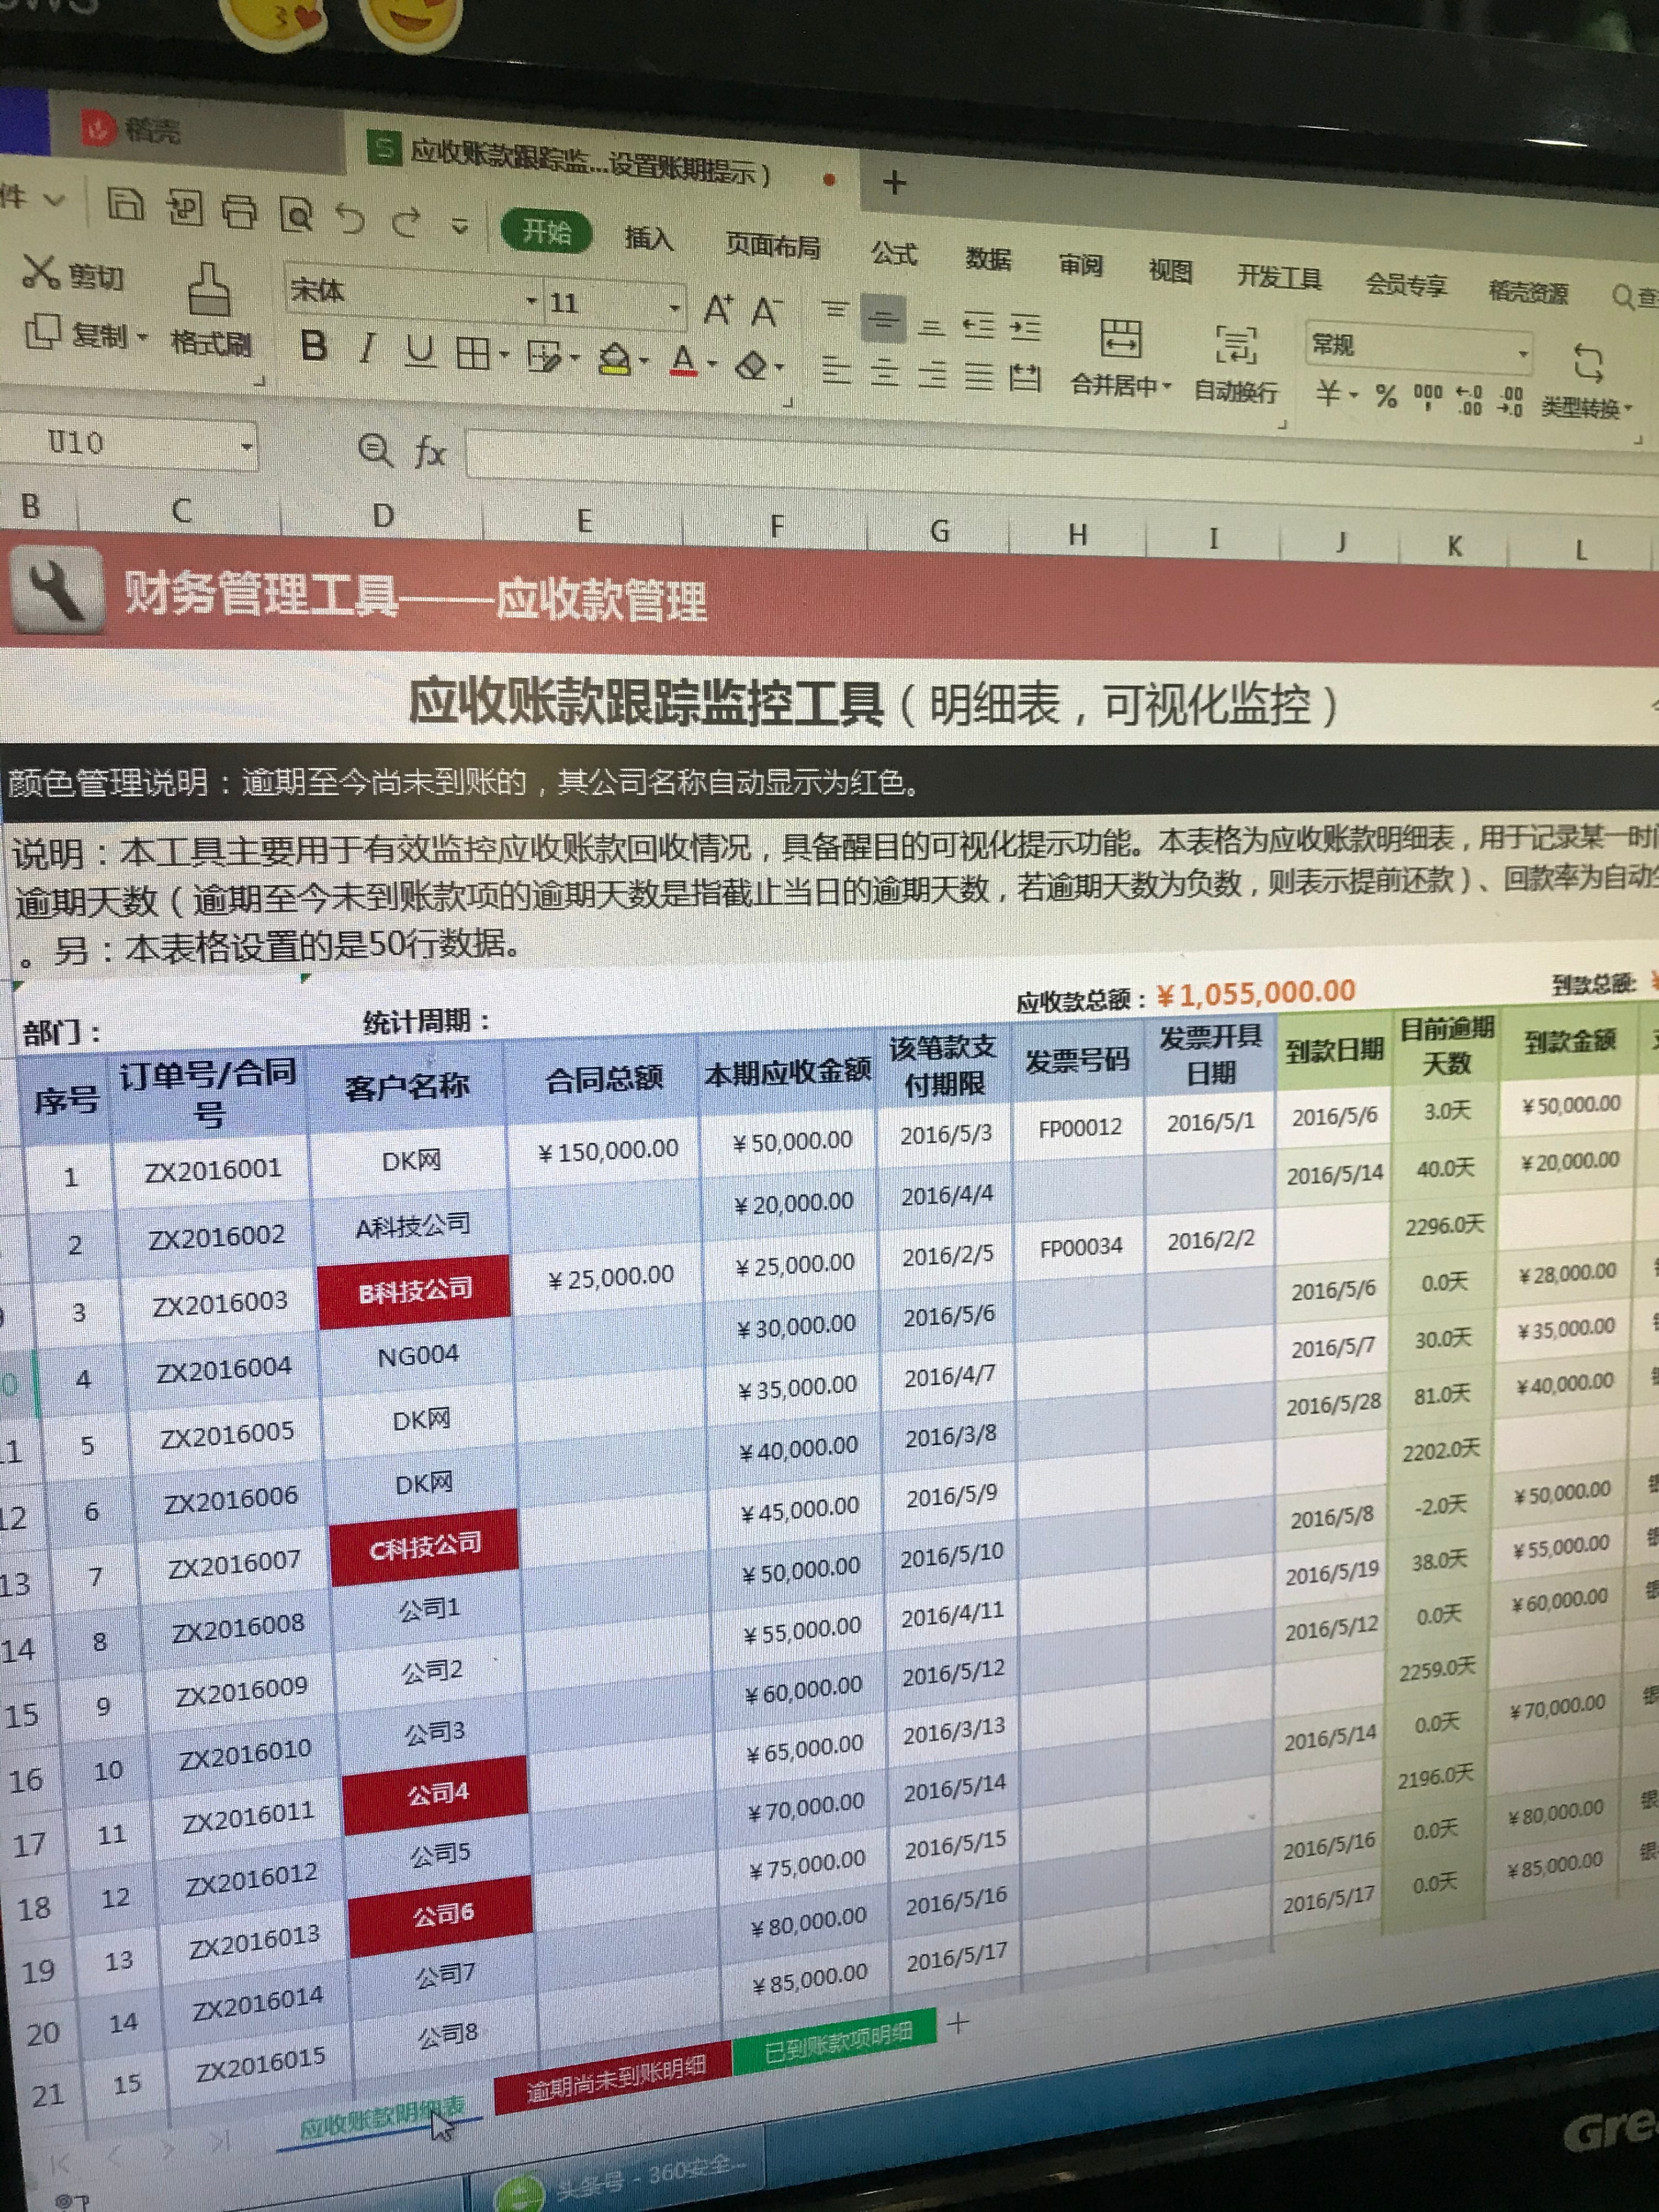Open font color dropdown arrow
Viewport: 1659px width, 2212px height.
(x=711, y=364)
